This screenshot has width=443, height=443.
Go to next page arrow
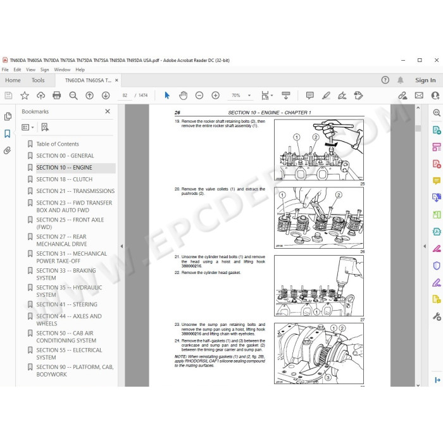[106, 96]
